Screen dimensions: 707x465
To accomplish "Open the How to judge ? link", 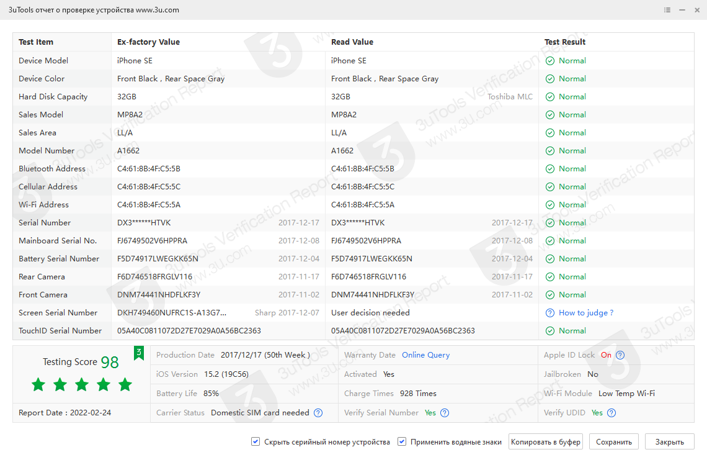I will point(585,313).
